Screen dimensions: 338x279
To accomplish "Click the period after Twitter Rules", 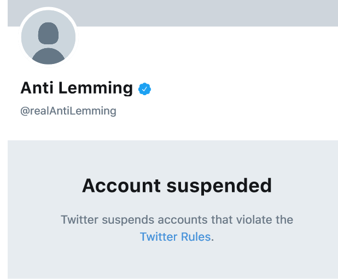I will (212, 240).
